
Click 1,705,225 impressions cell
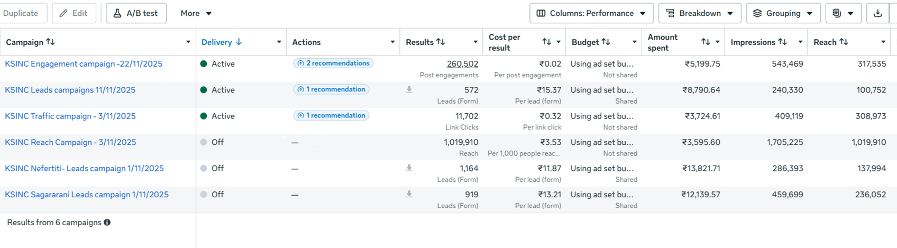[x=785, y=142]
